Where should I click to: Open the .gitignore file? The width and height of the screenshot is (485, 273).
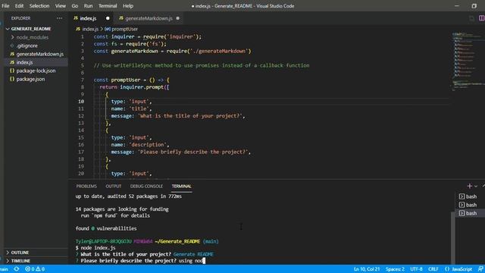(x=27, y=45)
